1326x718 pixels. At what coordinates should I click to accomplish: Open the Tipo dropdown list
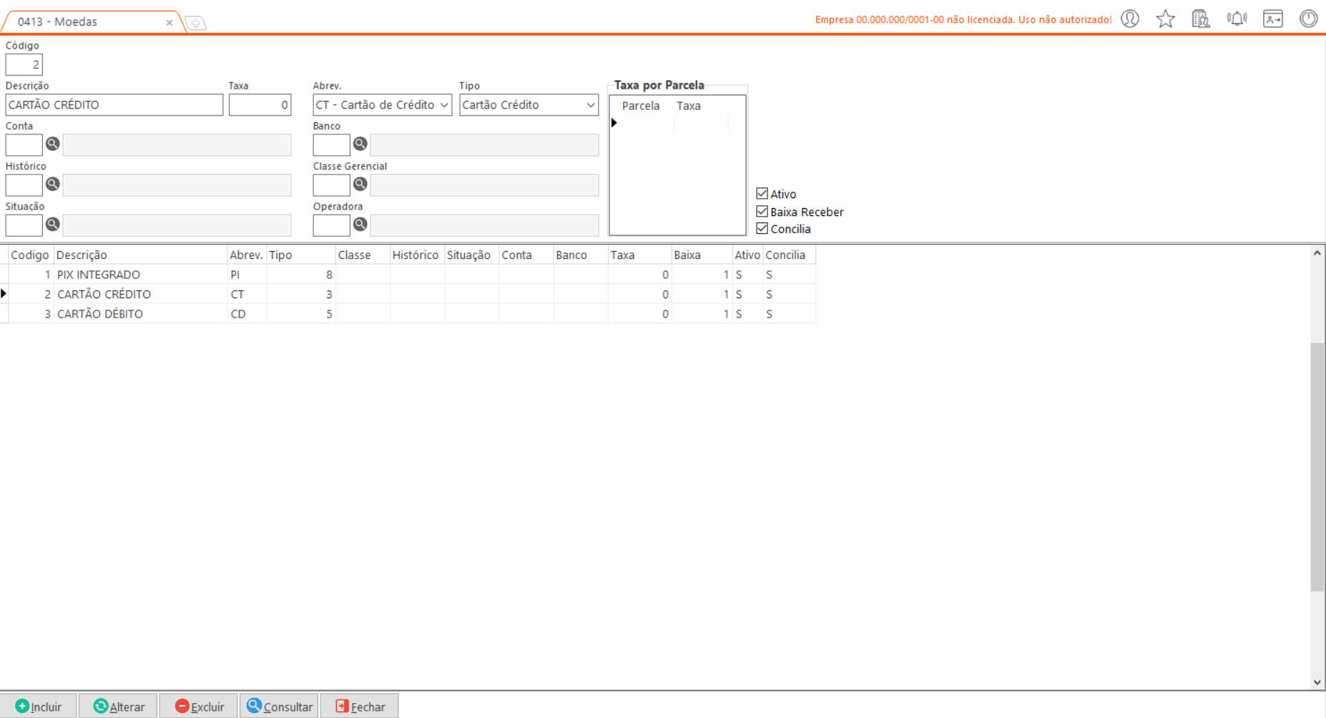point(590,105)
